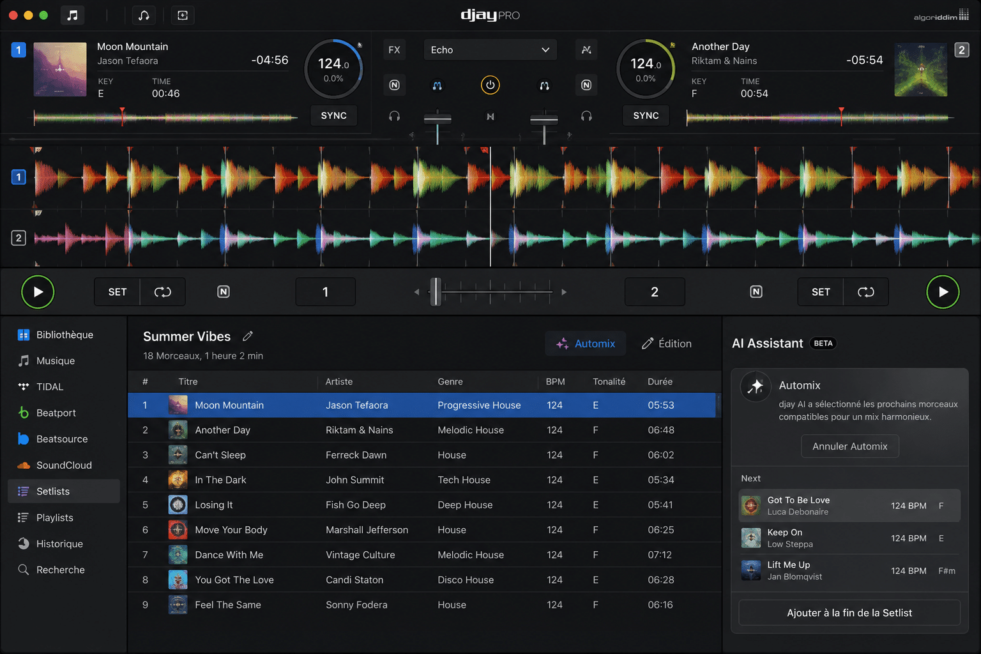Expand the FX panel button

point(394,50)
